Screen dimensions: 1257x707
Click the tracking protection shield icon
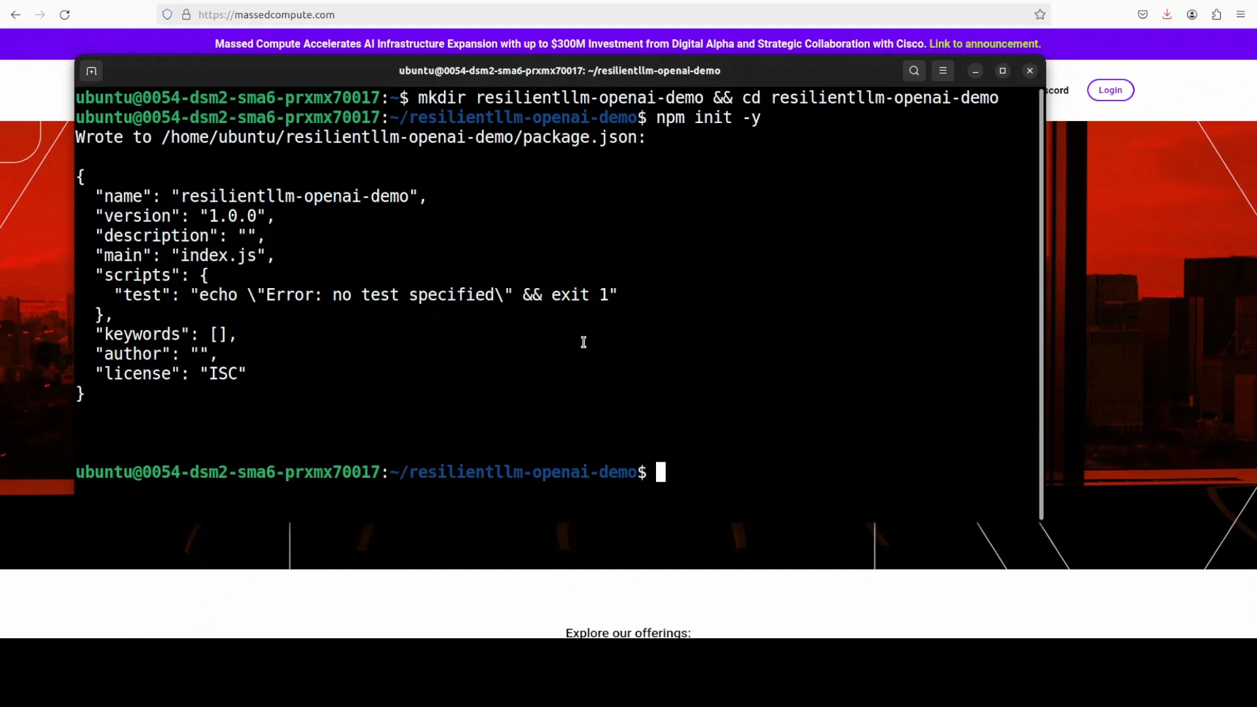point(168,14)
